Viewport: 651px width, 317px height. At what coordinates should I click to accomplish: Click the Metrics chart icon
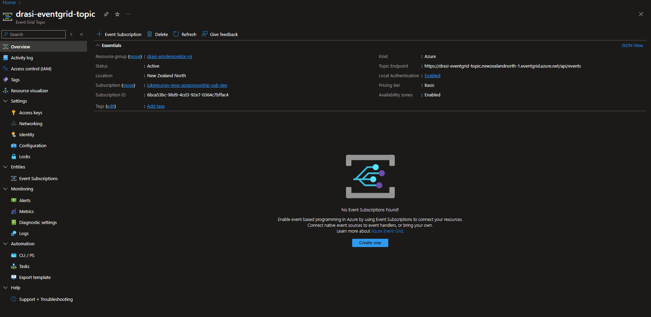(x=14, y=211)
